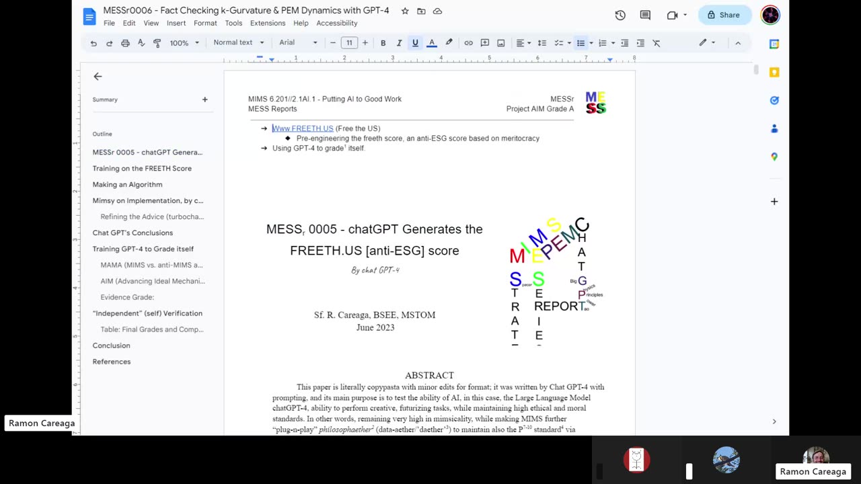
Task: Jump to outline heading Making an Algorithm
Action: tap(127, 184)
